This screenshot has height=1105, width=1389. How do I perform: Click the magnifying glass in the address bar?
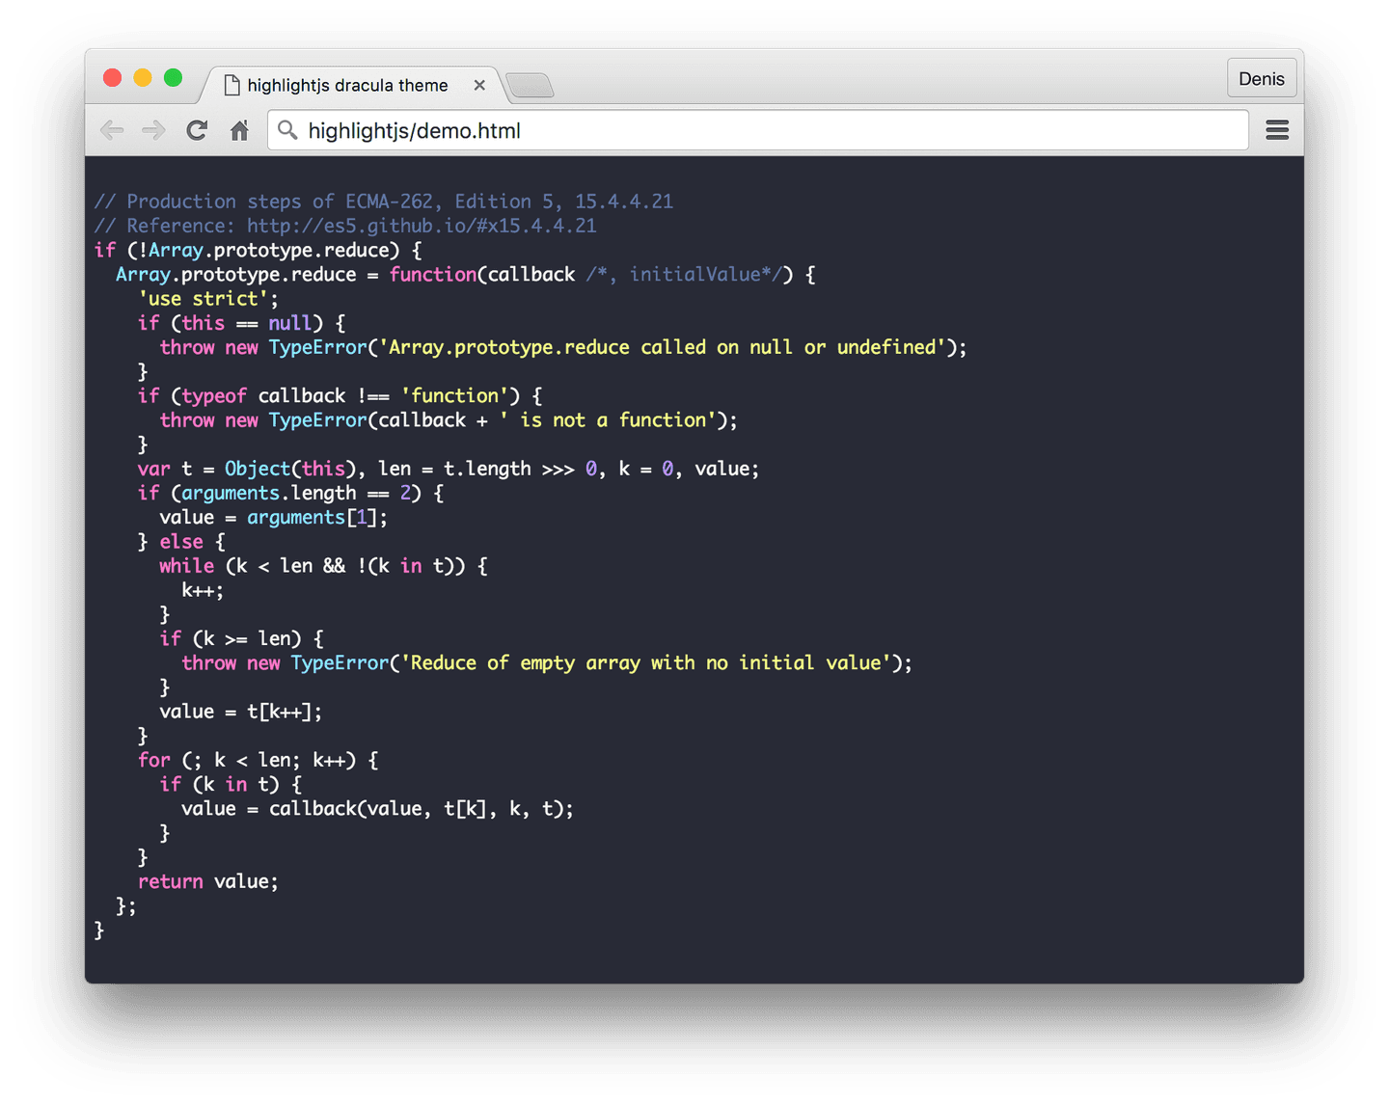coord(287,130)
